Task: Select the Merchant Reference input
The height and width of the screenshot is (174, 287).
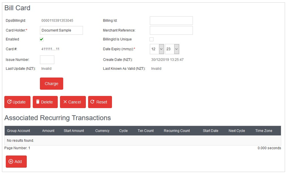Action: coord(171,31)
